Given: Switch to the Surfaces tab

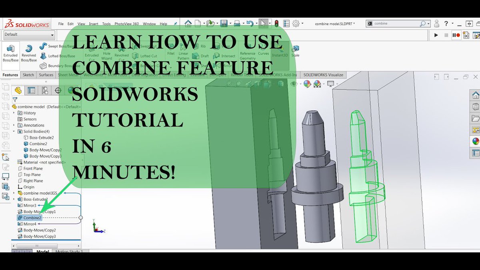Looking at the screenshot, I should pos(46,75).
